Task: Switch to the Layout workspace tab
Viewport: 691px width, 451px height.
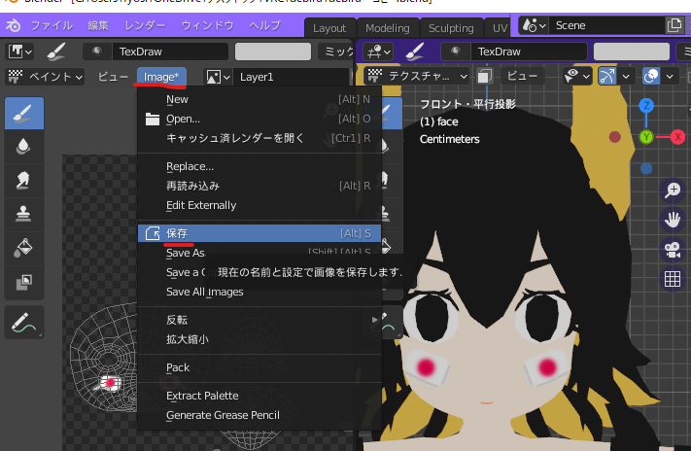Action: coord(329,28)
